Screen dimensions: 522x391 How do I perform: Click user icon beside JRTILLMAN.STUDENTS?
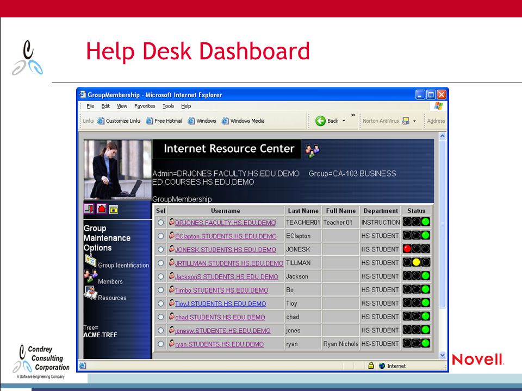coord(171,262)
